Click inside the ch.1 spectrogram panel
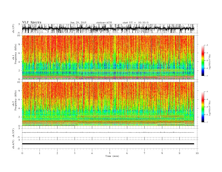 coord(108,57)
